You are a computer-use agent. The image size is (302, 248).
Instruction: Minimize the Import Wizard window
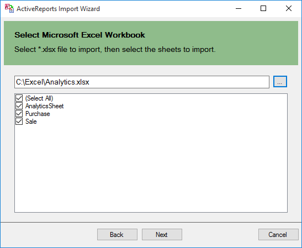239,8
